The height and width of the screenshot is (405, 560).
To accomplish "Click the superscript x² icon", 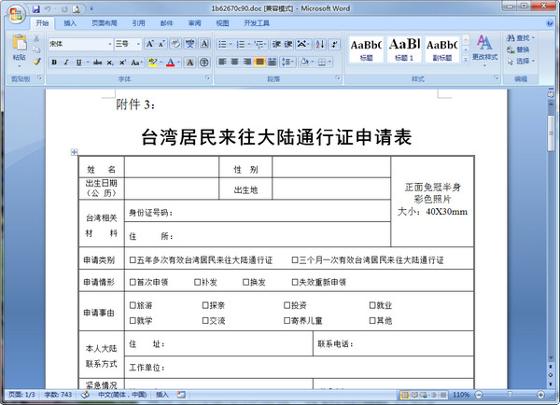I will (122, 63).
